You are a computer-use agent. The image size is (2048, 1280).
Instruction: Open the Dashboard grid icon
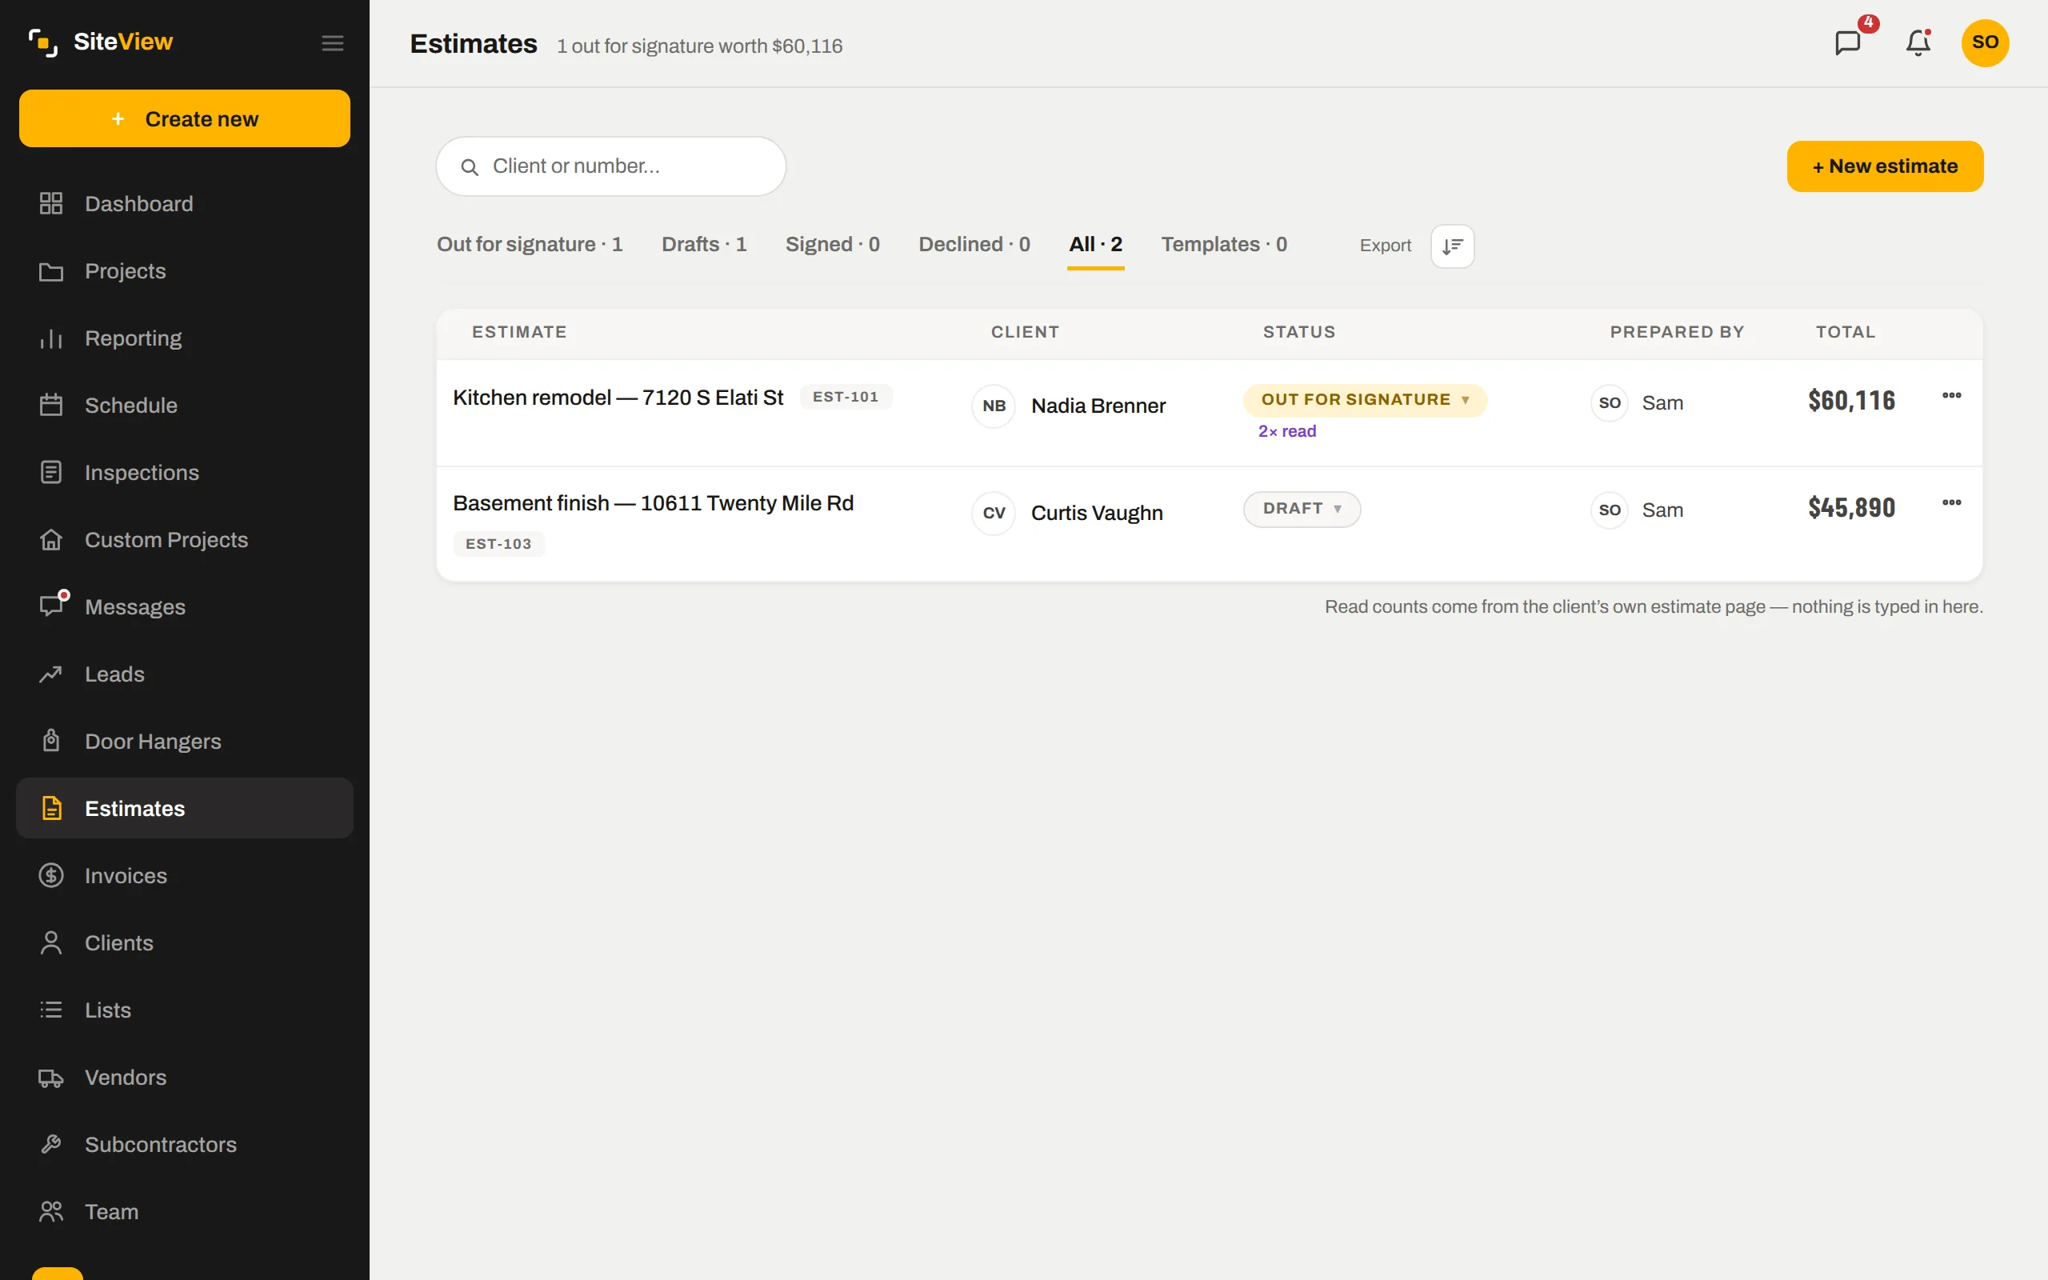point(50,203)
